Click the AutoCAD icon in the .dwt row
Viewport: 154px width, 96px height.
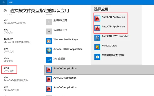[x=49, y=89]
